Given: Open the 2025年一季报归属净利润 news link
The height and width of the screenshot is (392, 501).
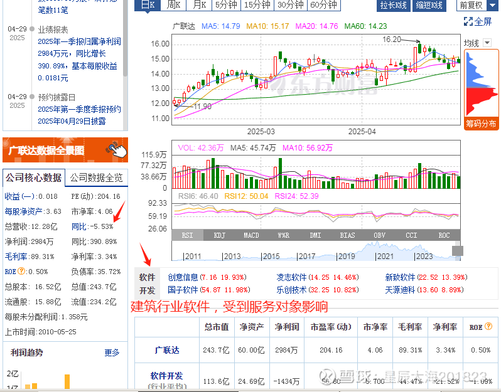Looking at the screenshot, I should (x=79, y=60).
